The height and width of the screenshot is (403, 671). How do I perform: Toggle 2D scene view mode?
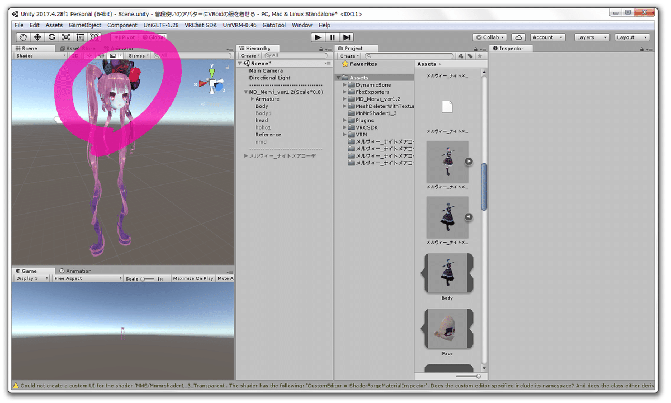click(x=75, y=56)
